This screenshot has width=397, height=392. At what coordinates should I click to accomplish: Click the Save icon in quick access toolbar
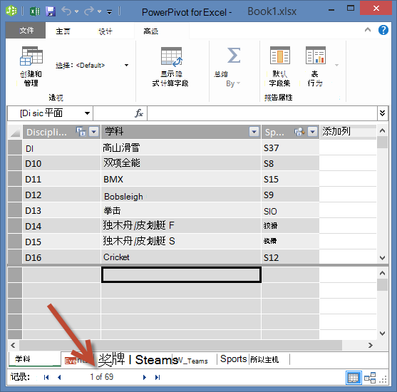pyautogui.click(x=51, y=11)
